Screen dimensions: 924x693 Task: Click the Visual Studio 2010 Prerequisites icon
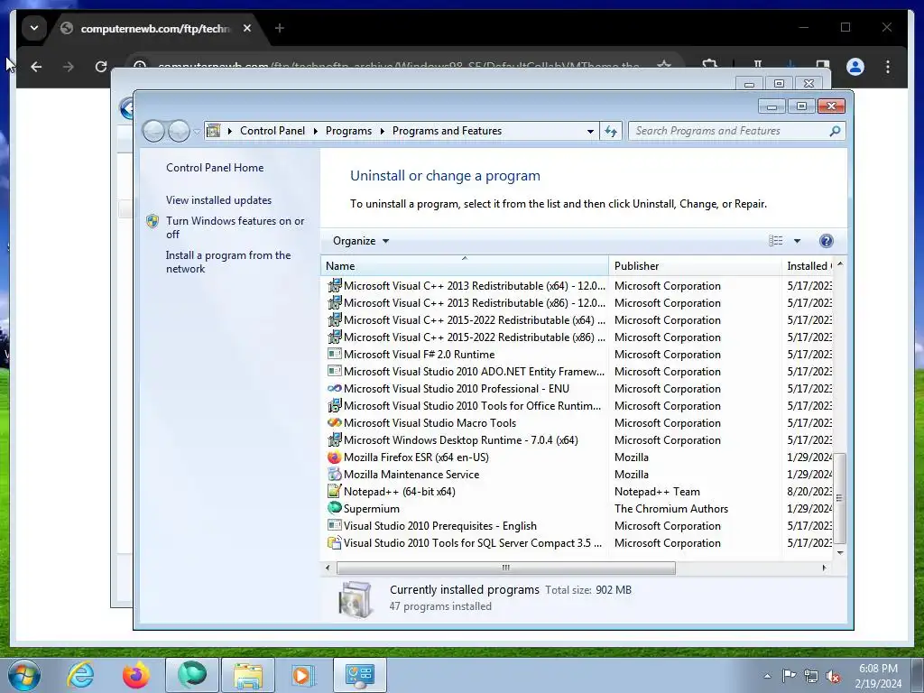coord(334,525)
